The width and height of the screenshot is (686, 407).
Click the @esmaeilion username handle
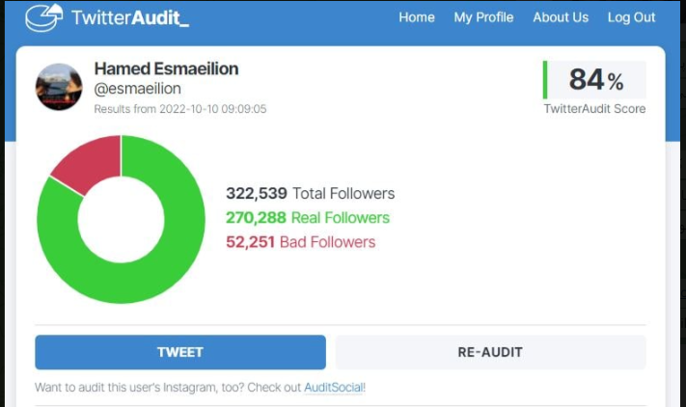coord(137,89)
